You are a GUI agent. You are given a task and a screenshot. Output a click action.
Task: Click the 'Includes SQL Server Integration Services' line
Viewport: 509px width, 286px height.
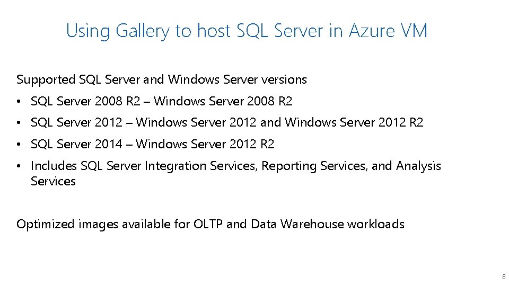point(235,166)
